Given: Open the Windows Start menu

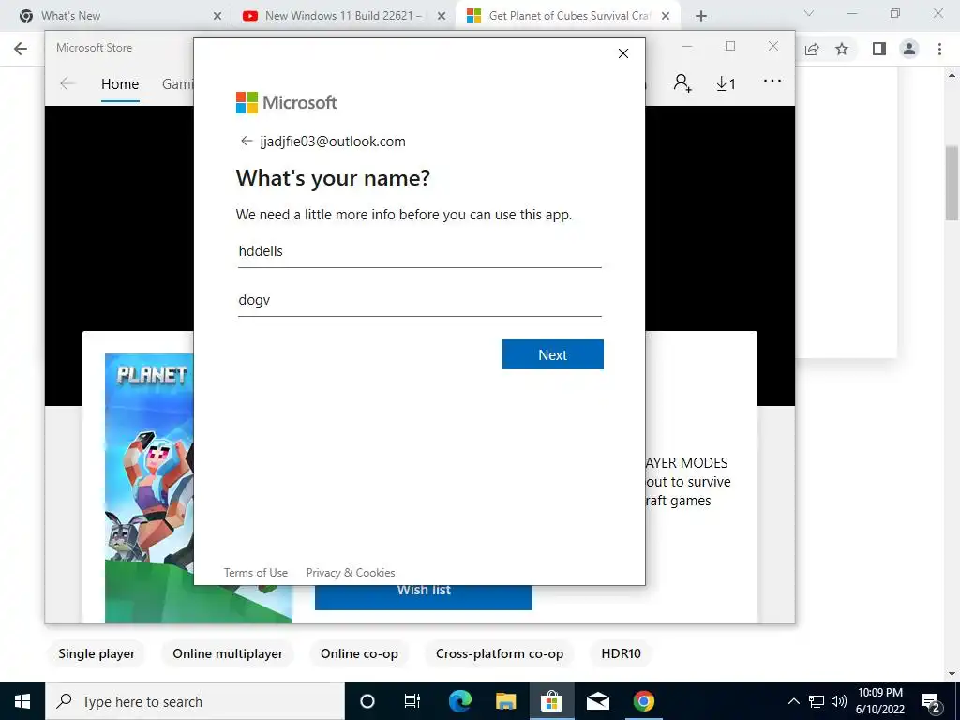Looking at the screenshot, I should (22, 701).
